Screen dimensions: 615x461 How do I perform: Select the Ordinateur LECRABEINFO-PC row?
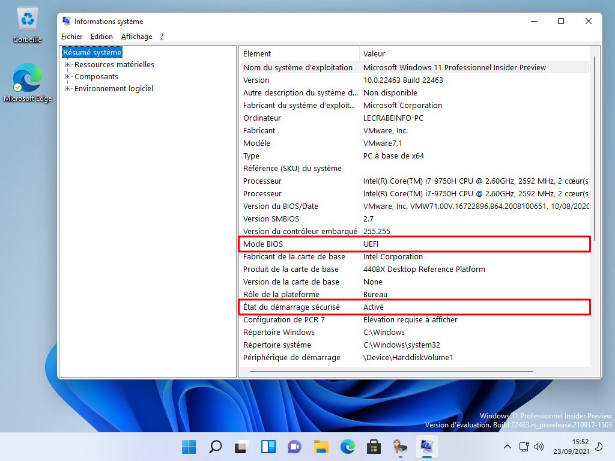coord(414,118)
